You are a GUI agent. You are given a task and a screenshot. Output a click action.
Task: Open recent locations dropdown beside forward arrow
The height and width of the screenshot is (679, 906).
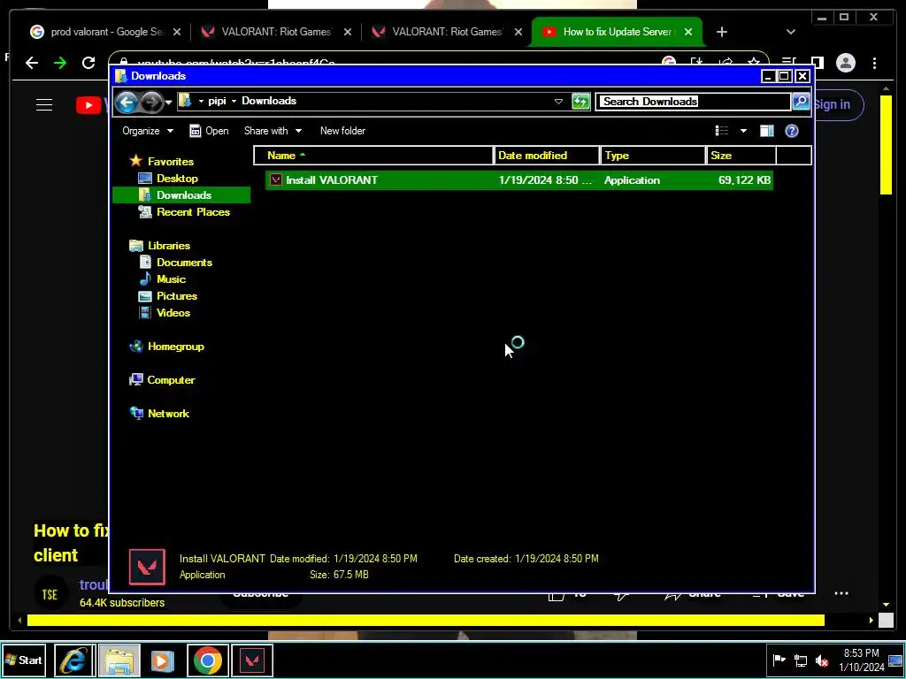coord(168,103)
